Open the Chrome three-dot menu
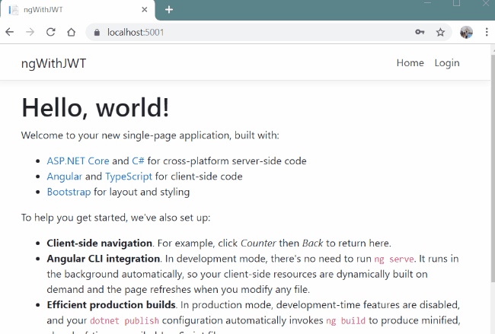 [x=487, y=32]
